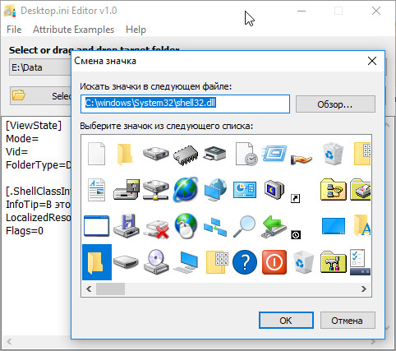Click the Vid= line in editor
Image resolution: width=396 pixels, height=351 pixels.
click(16, 152)
